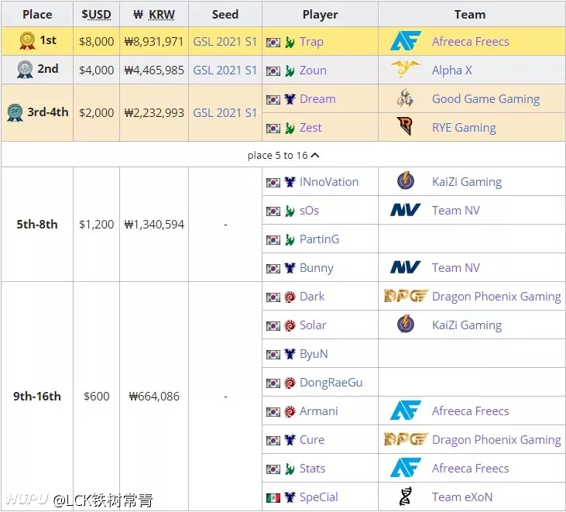Click the Place column header
Viewport: 566px width, 512px height.
coord(37,14)
